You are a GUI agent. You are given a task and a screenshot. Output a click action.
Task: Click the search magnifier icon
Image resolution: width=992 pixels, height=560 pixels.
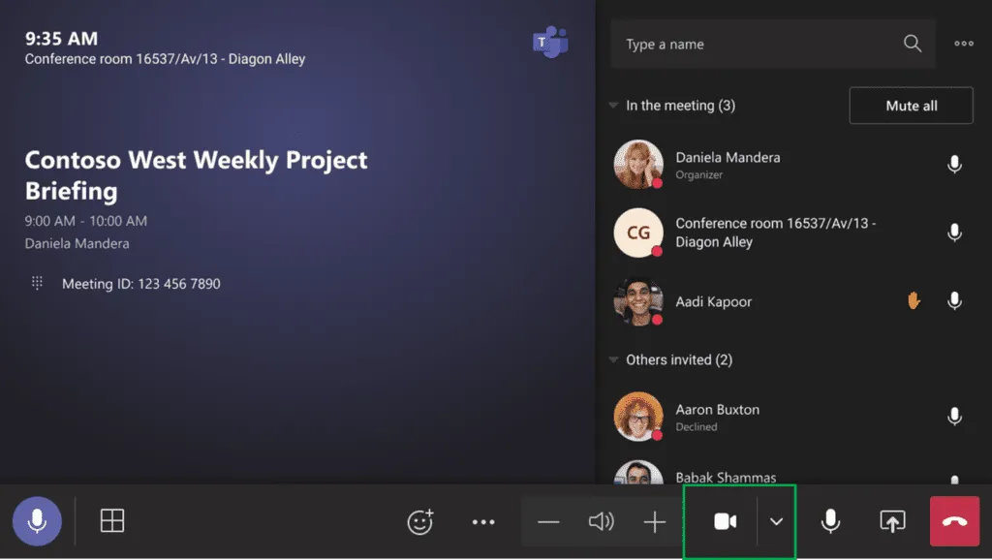tap(912, 44)
